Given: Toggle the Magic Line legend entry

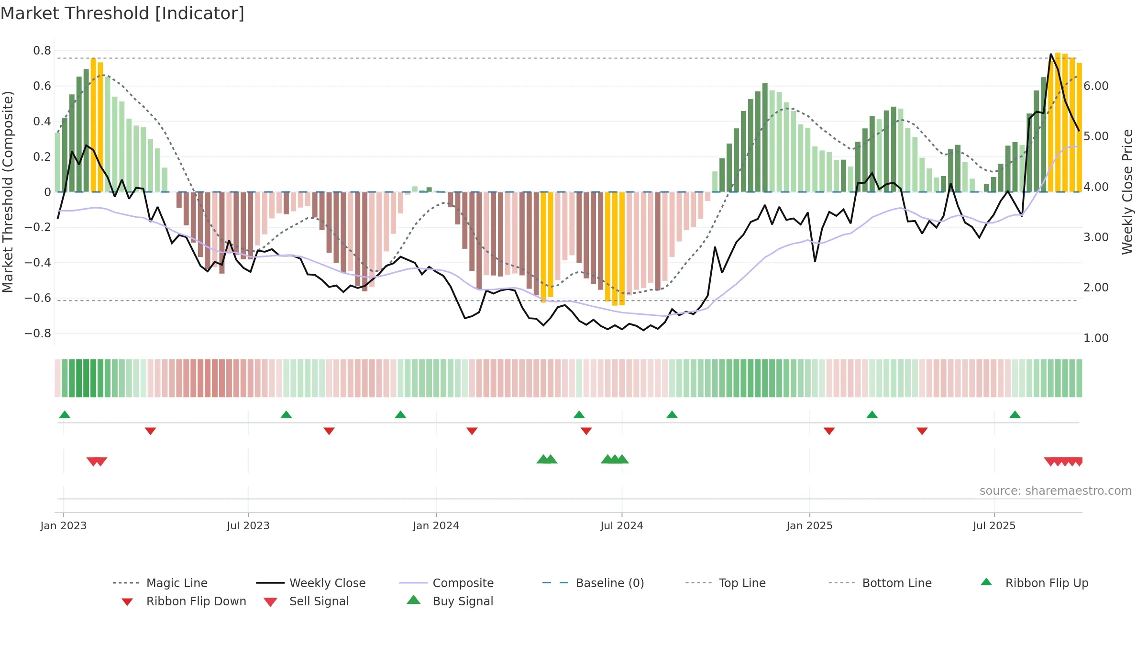Looking at the screenshot, I should point(160,583).
